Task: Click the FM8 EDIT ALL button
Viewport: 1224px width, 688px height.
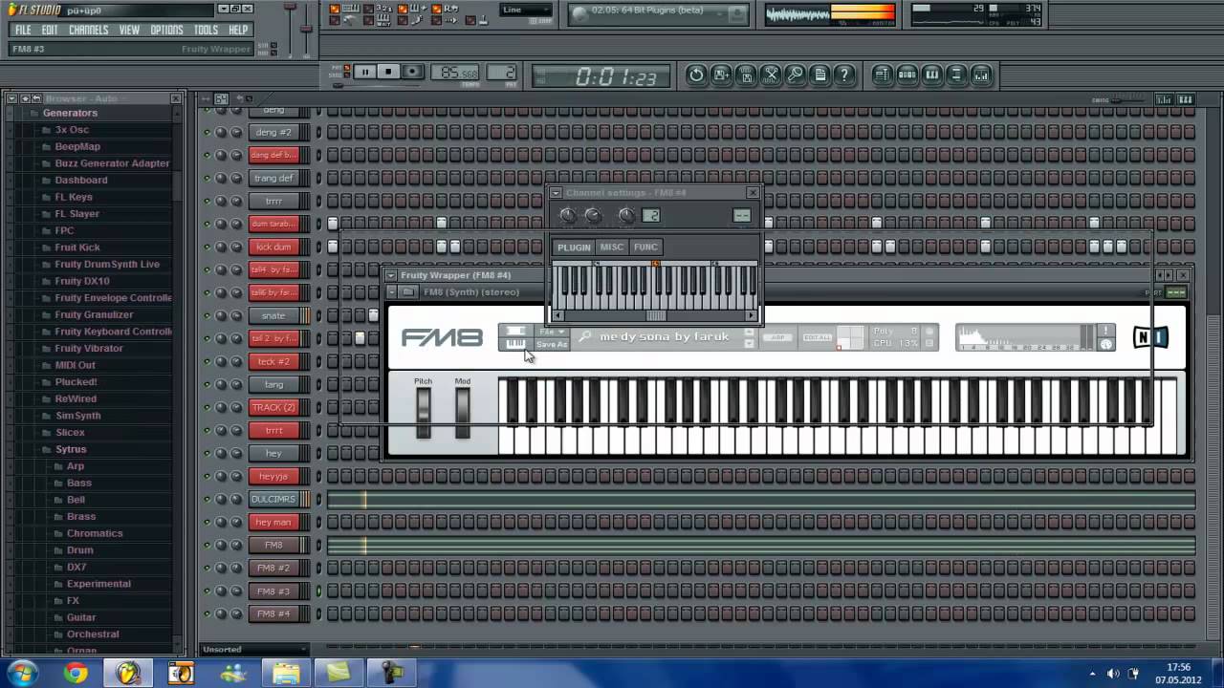Action: click(x=817, y=337)
